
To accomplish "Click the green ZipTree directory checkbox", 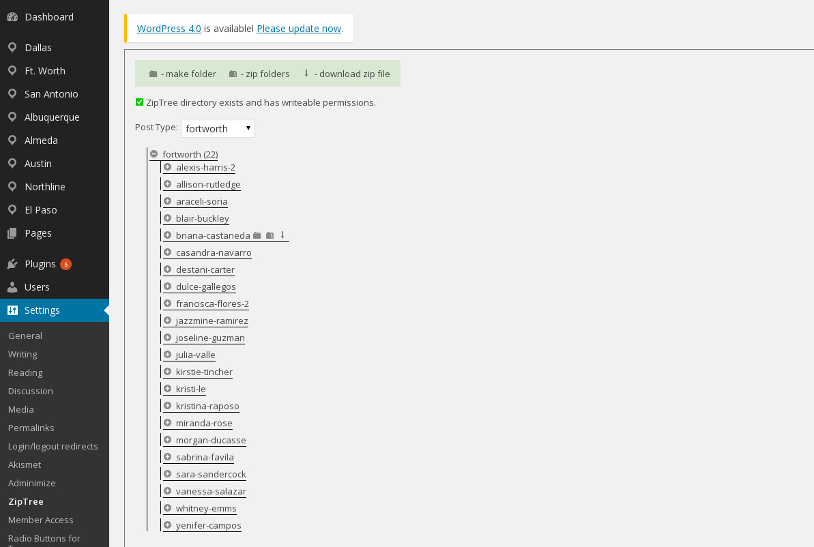I will pos(139,102).
